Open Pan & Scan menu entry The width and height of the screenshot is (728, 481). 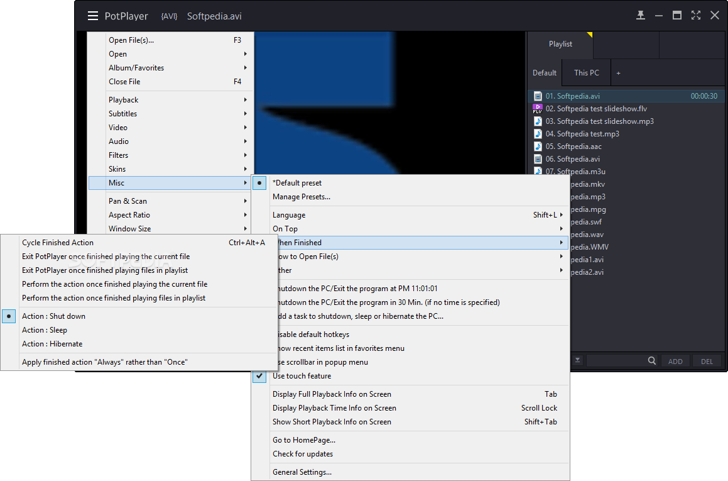(170, 201)
